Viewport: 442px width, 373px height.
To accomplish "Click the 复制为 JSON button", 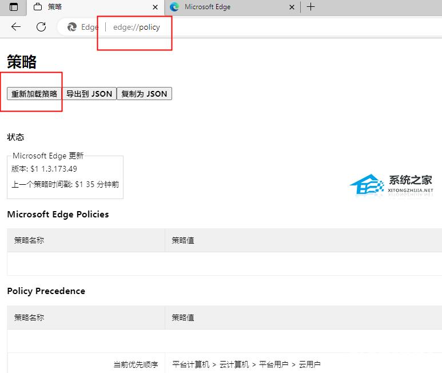I will pos(144,94).
